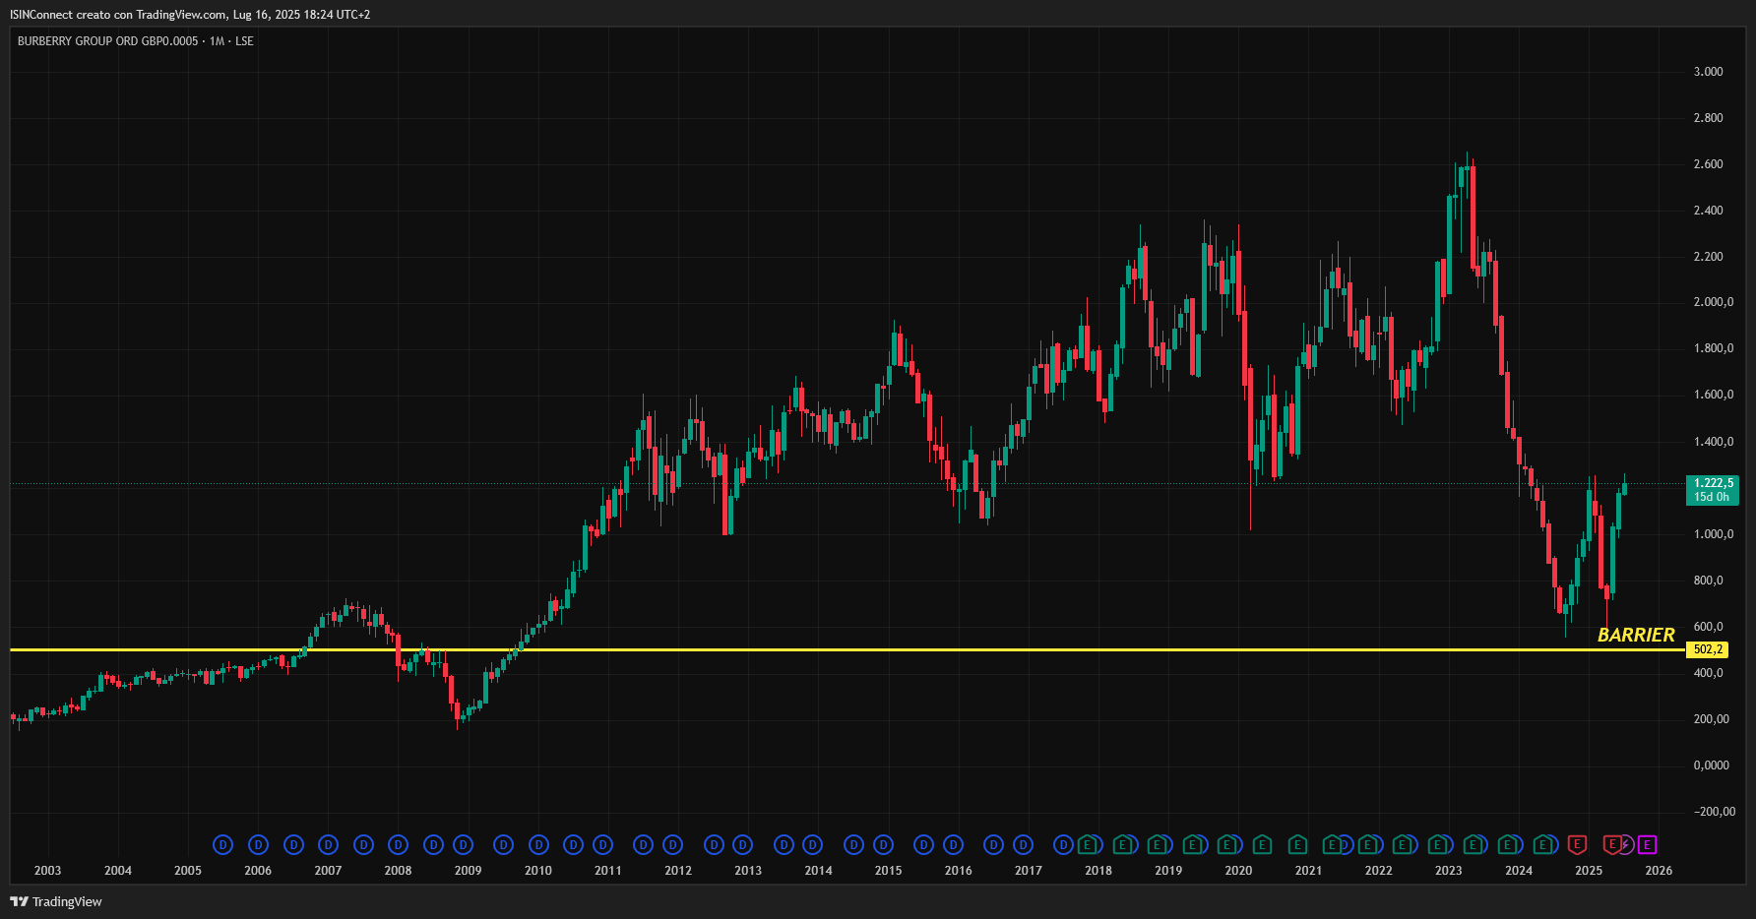Click the 2.600 price axis label
Viewport: 1756px width, 919px height.
pos(1708,164)
